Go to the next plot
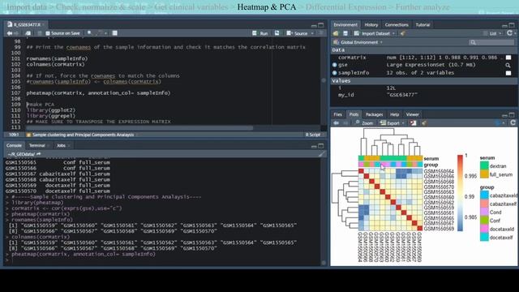Viewport: 519px width, 292px height. [x=345, y=122]
